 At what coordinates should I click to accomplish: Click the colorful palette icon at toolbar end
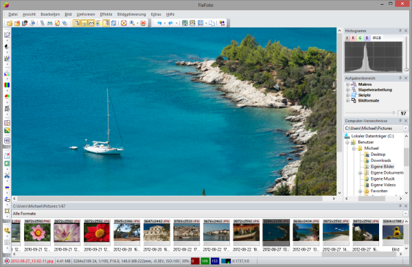tap(222, 23)
